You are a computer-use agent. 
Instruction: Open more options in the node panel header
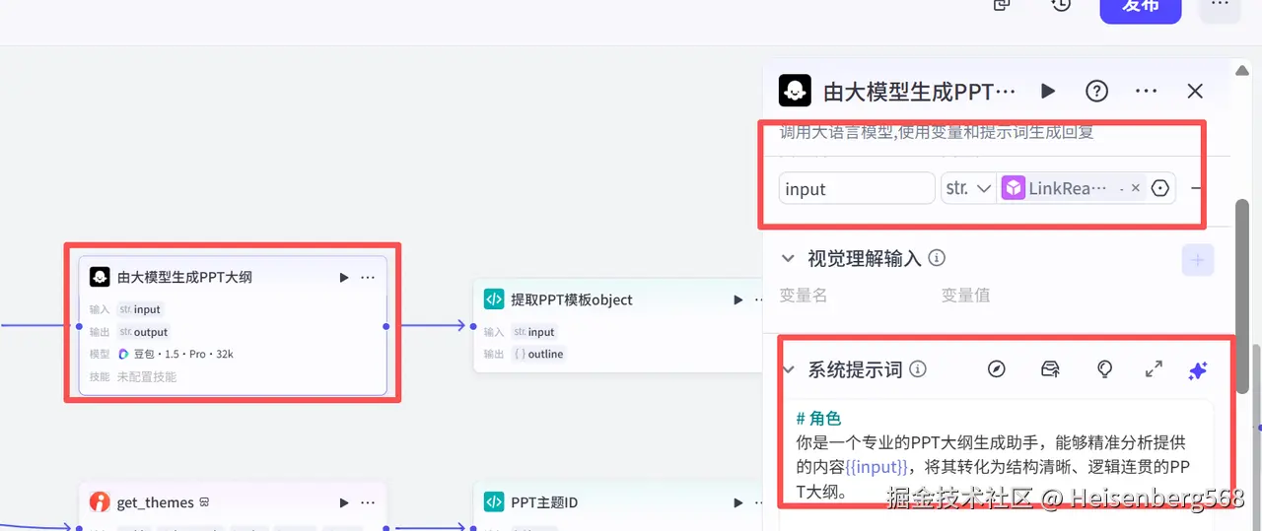[x=1146, y=91]
